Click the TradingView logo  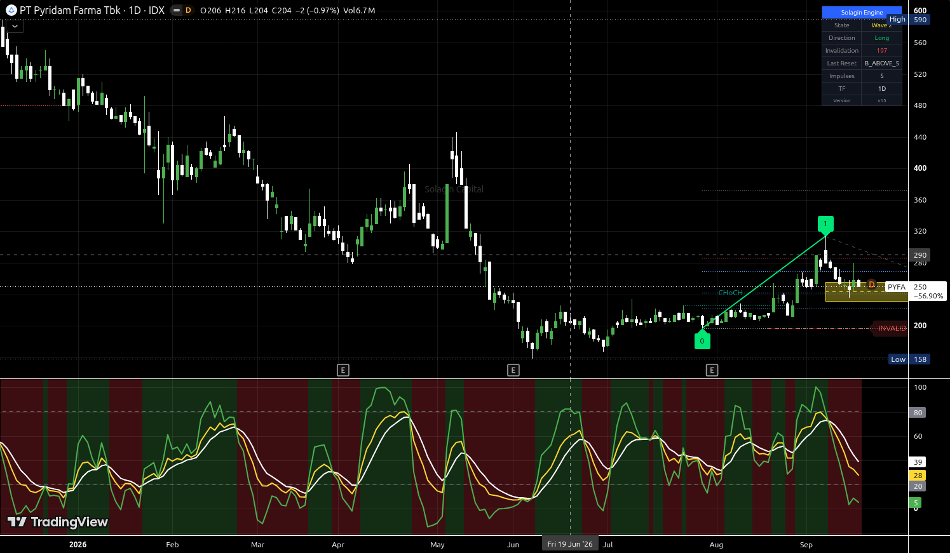[x=58, y=522]
